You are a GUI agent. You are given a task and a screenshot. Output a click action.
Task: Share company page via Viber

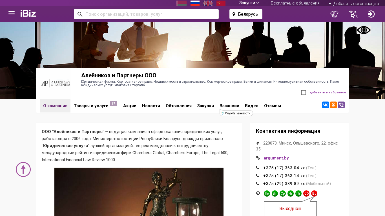point(341,105)
